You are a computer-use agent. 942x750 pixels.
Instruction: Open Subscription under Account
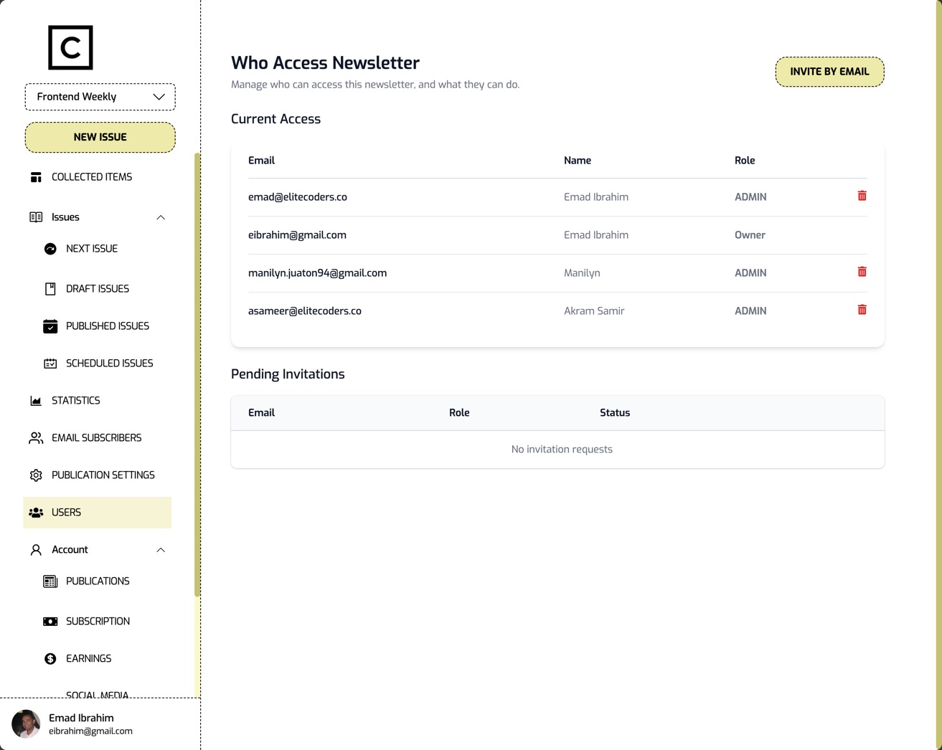pyautogui.click(x=98, y=622)
